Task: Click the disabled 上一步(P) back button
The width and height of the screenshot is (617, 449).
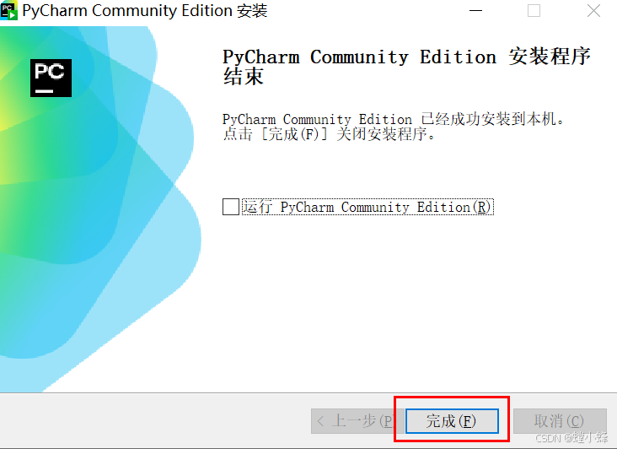Action: pyautogui.click(x=357, y=421)
